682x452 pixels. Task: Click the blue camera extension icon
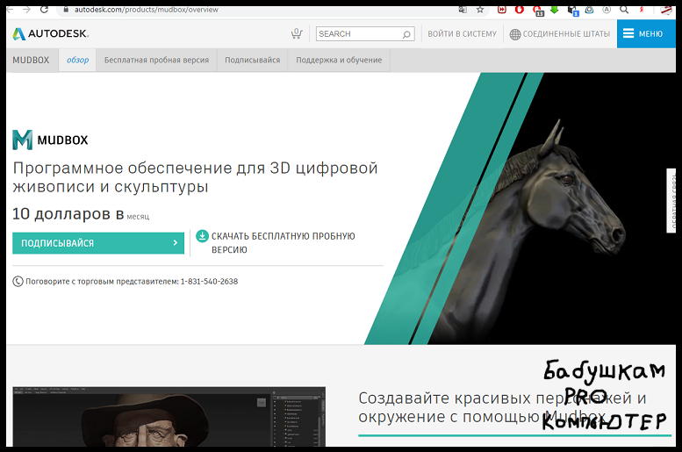click(589, 10)
